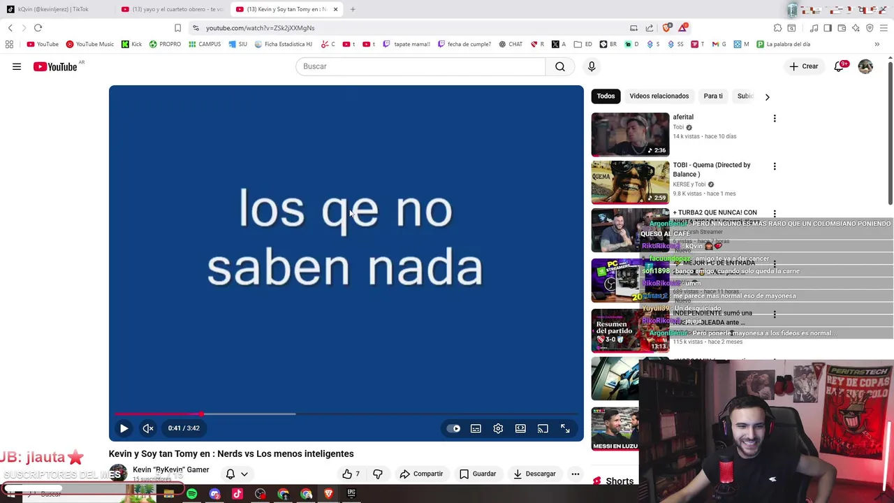The height and width of the screenshot is (503, 894).
Task: Click the magnifying glass search button
Action: 560,66
